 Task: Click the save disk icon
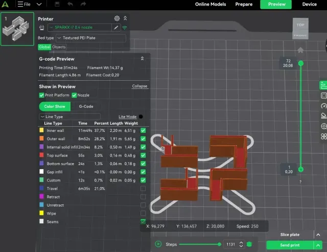[57, 4]
